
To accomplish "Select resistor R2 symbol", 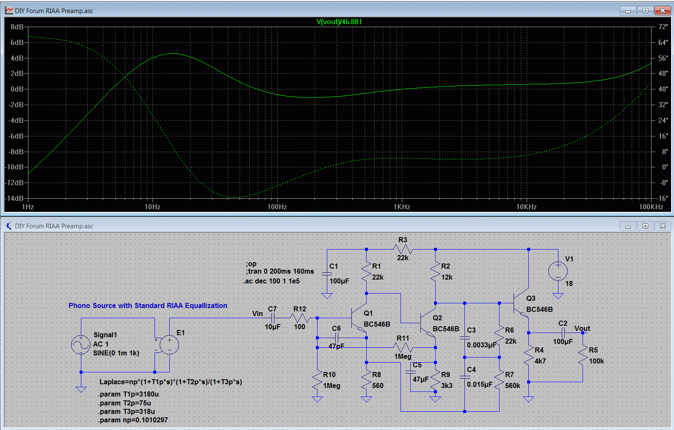I will [435, 272].
